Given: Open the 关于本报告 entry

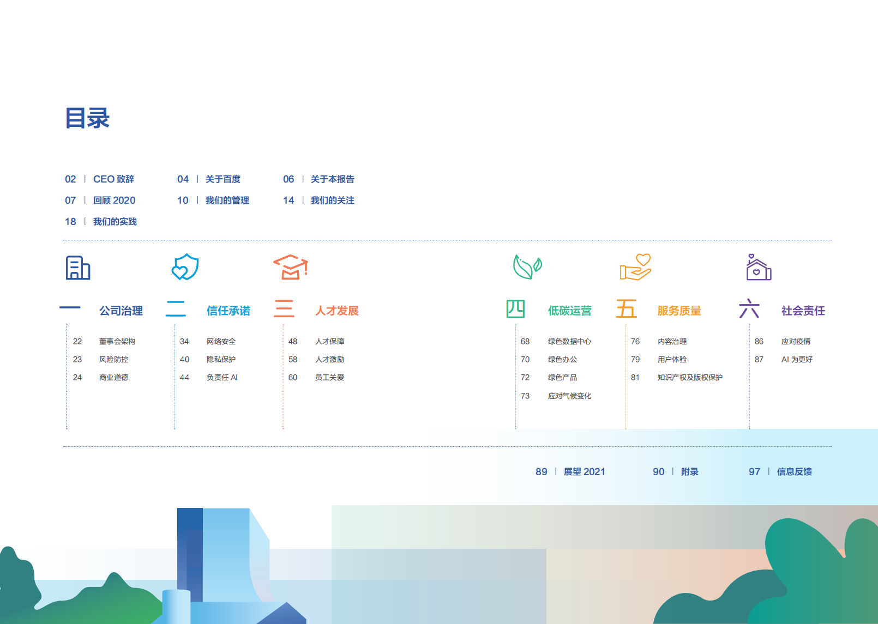Looking at the screenshot, I should click(x=333, y=179).
